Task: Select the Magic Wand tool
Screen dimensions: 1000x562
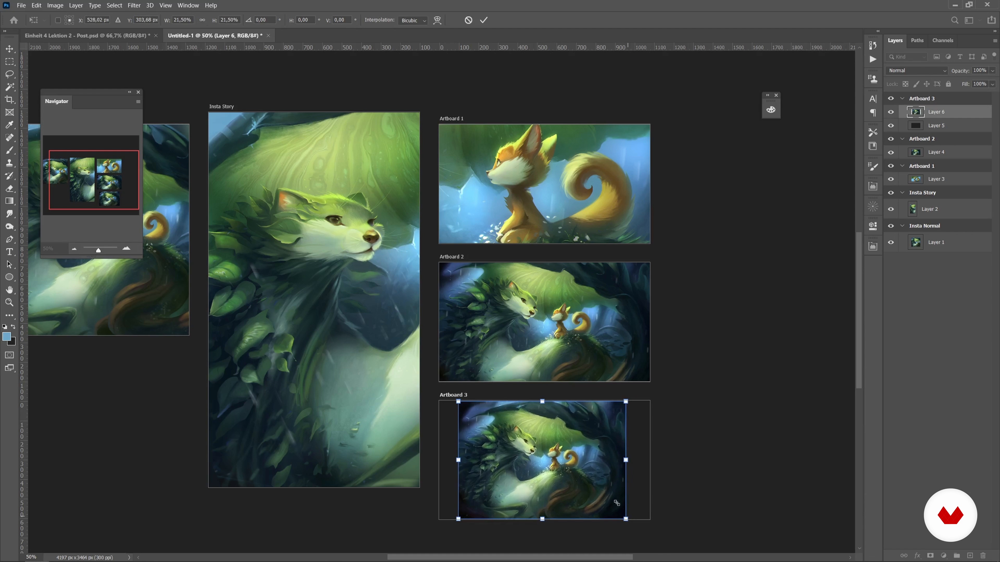Action: coord(9,87)
